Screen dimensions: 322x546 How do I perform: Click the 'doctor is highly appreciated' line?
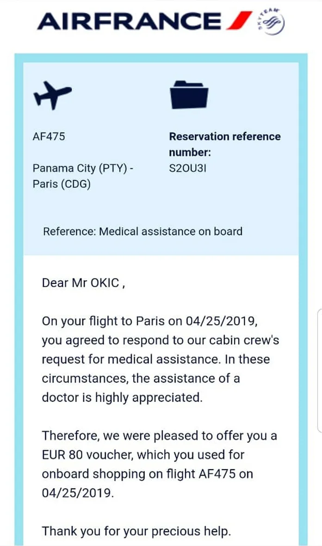click(122, 397)
